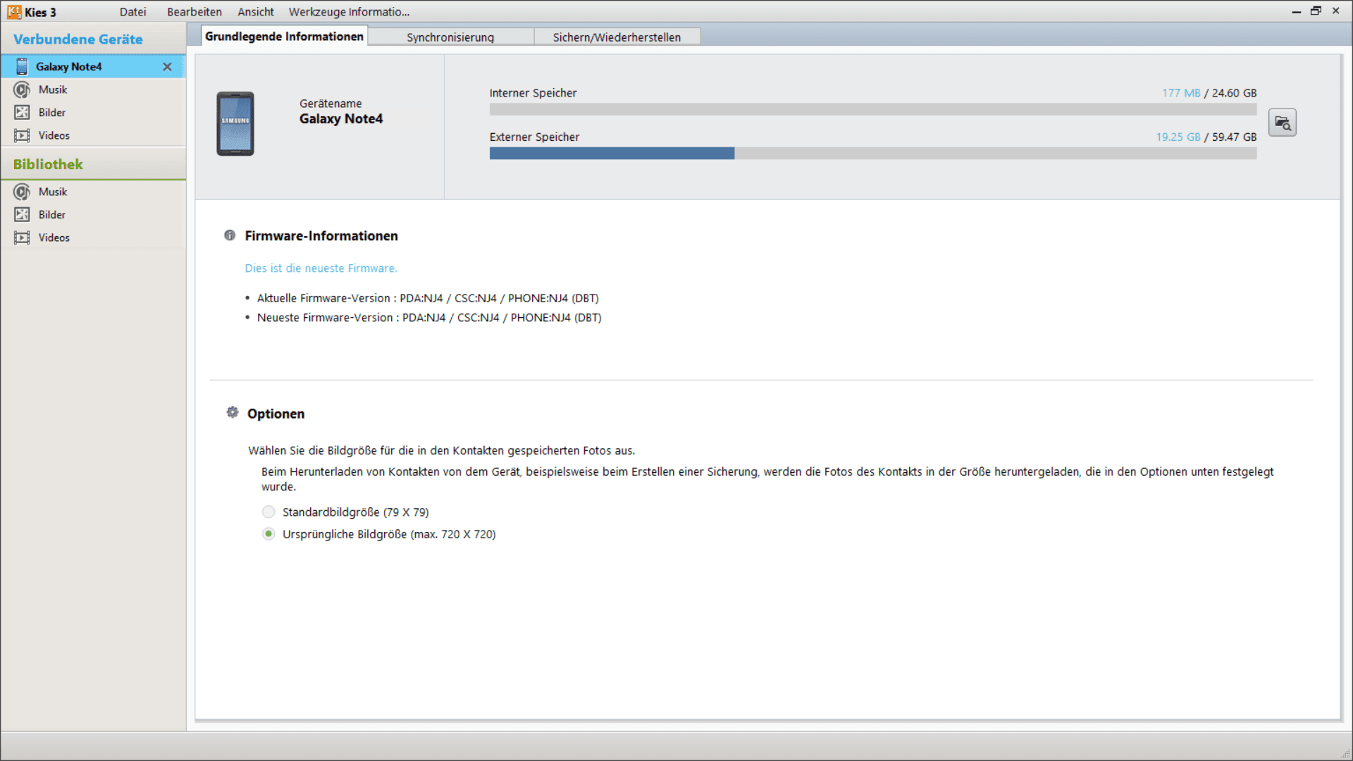This screenshot has width=1353, height=761.
Task: Click the Gerätename label
Action: pyautogui.click(x=330, y=104)
